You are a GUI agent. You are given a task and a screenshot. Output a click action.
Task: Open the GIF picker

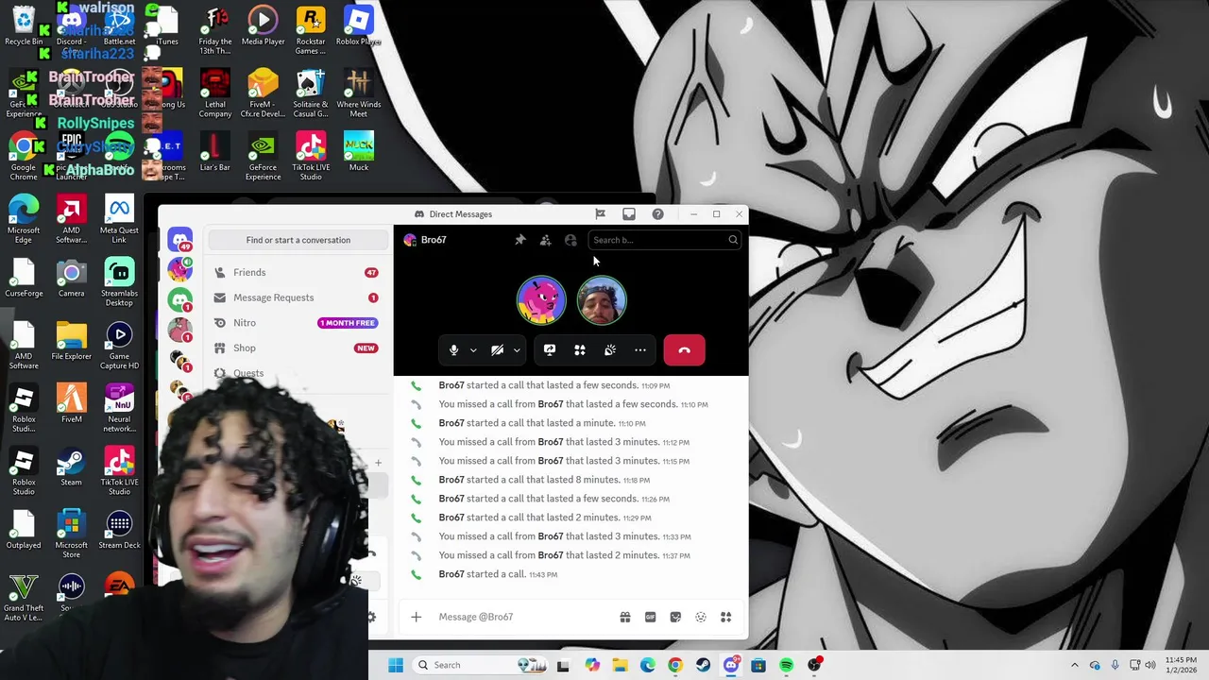point(650,617)
